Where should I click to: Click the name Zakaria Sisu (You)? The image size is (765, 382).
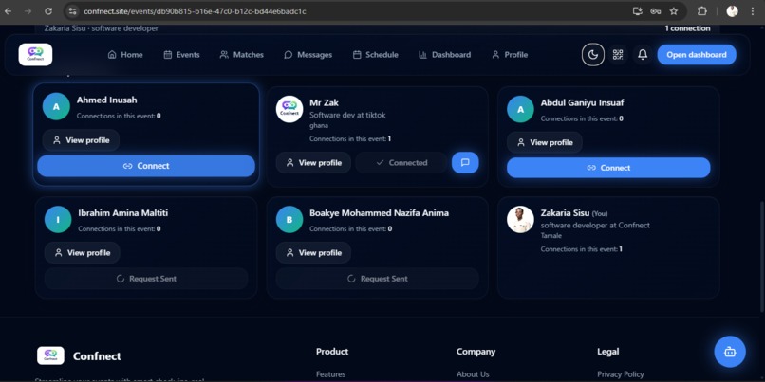tap(573, 213)
